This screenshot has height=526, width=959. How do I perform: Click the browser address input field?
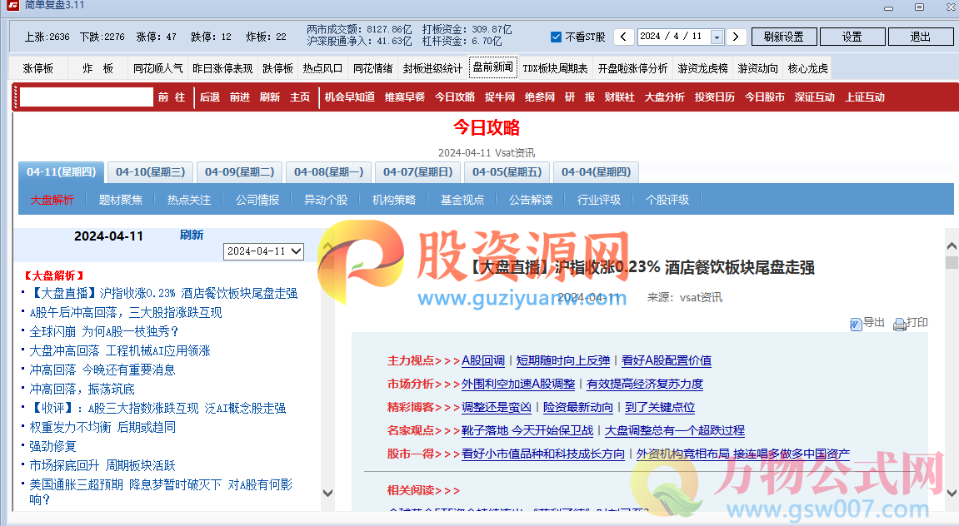[x=87, y=97]
